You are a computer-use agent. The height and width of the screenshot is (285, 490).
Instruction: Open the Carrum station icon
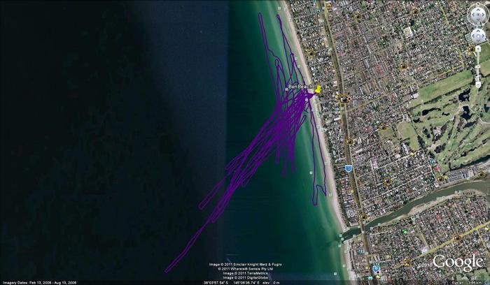[377, 269]
